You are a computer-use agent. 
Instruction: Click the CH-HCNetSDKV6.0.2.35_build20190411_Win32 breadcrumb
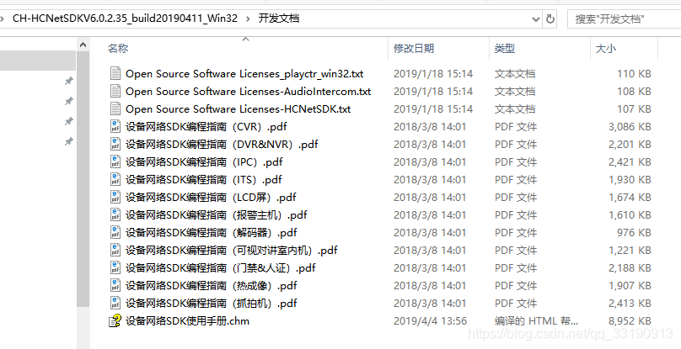pyautogui.click(x=125, y=19)
